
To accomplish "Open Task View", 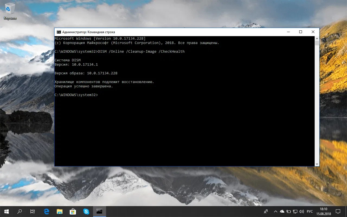I will click(x=33, y=211).
